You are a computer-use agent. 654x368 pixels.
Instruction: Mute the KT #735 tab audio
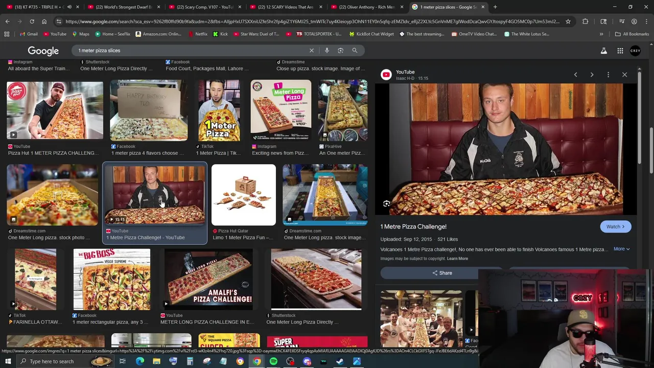(69, 7)
